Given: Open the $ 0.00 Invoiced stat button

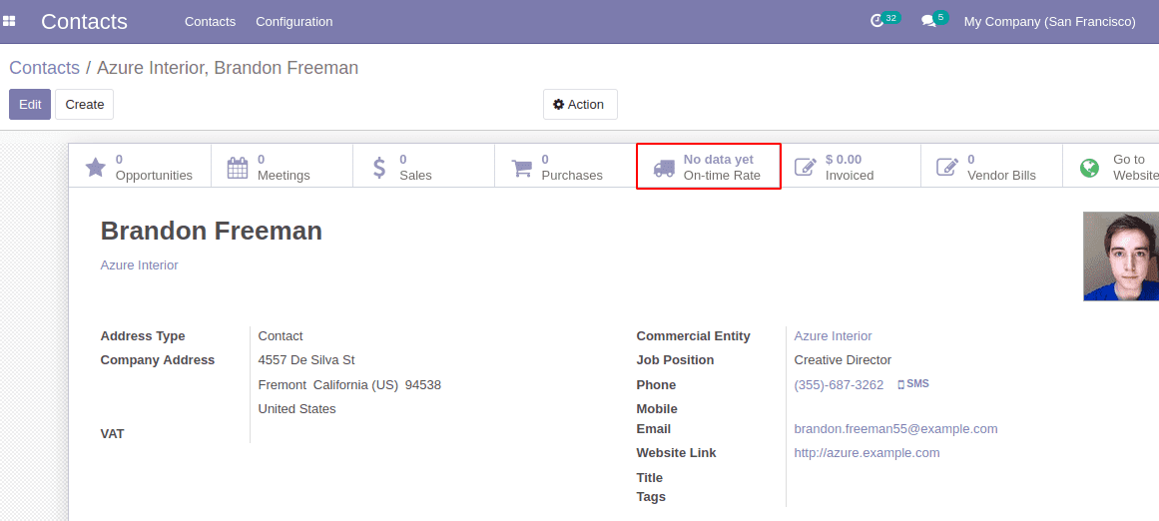Looking at the screenshot, I should point(850,166).
